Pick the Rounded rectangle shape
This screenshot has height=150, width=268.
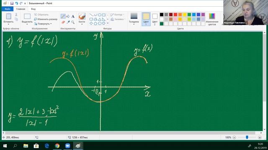(91, 19)
